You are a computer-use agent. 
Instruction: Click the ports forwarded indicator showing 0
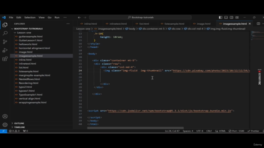point(26,131)
